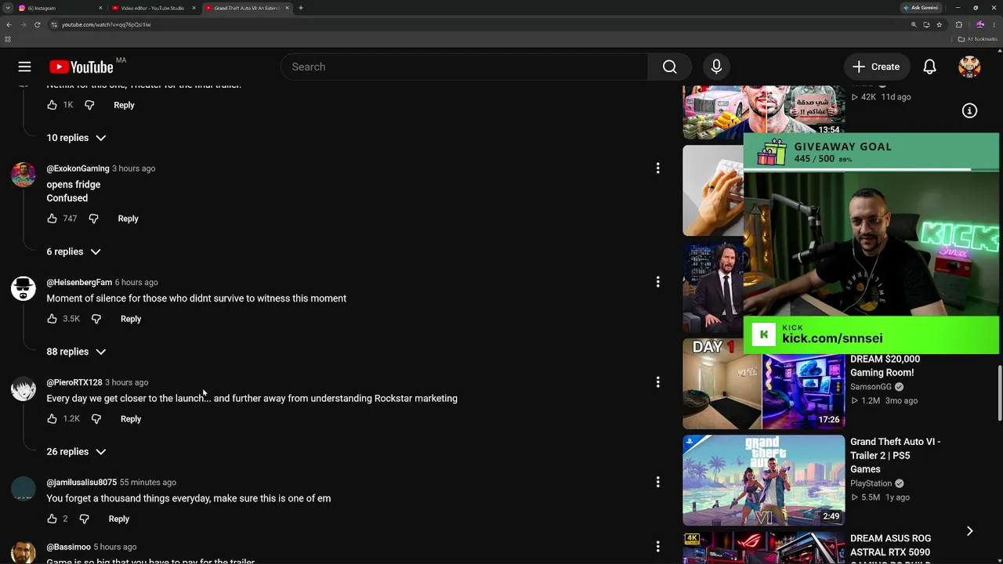Reload the page in the browser
1003x564 pixels.
click(x=37, y=24)
